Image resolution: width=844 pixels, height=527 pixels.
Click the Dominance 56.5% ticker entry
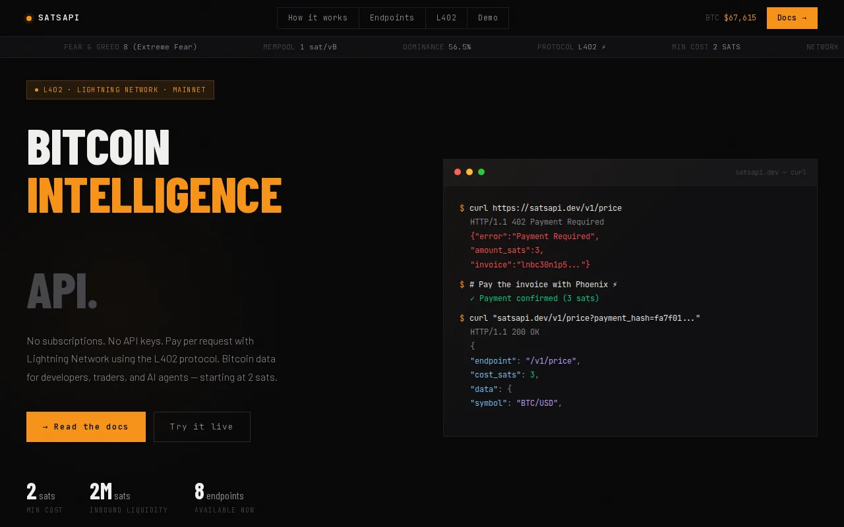click(437, 47)
